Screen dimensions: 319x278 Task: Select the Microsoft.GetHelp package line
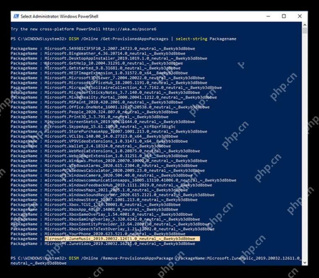point(97,63)
